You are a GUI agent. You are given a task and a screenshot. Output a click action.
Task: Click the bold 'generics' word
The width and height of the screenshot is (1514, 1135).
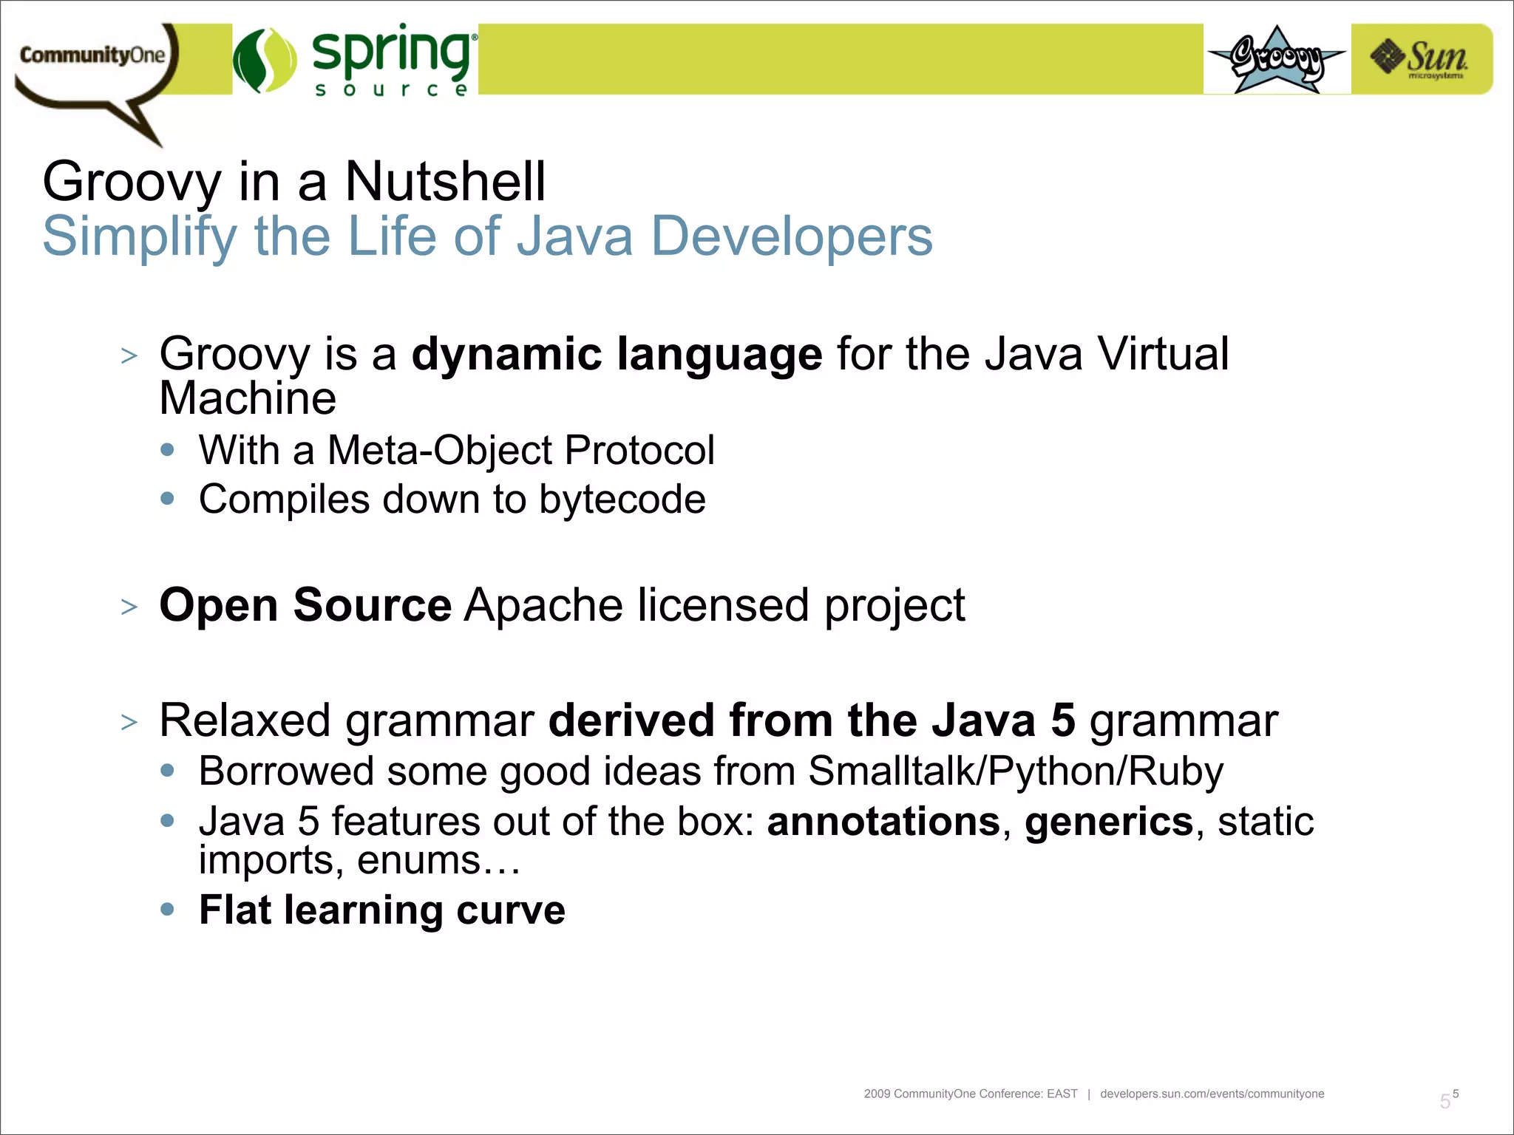click(x=1109, y=822)
